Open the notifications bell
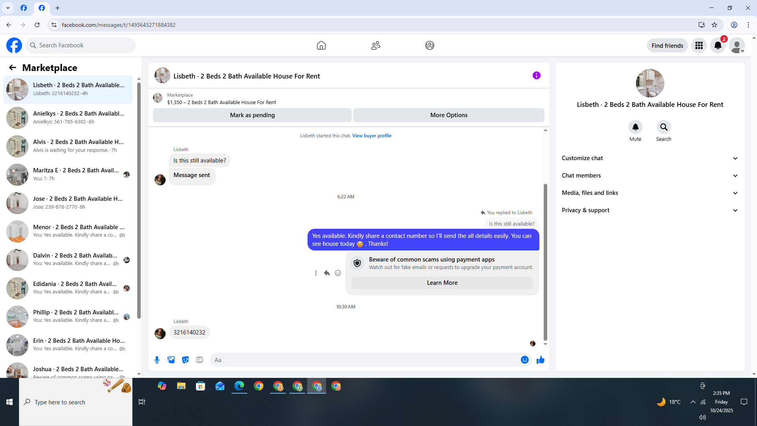Image resolution: width=757 pixels, height=426 pixels. [x=718, y=45]
